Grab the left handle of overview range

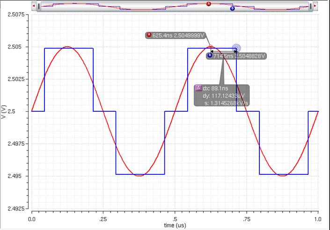39,6
